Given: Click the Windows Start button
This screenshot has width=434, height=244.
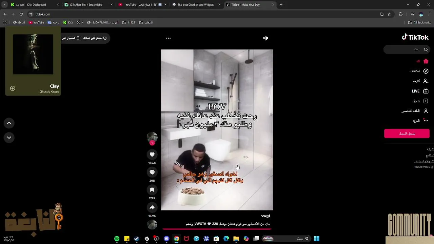Looking at the screenshot, I should (x=316, y=239).
